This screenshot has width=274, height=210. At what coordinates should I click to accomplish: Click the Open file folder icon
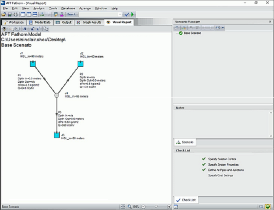(4, 15)
